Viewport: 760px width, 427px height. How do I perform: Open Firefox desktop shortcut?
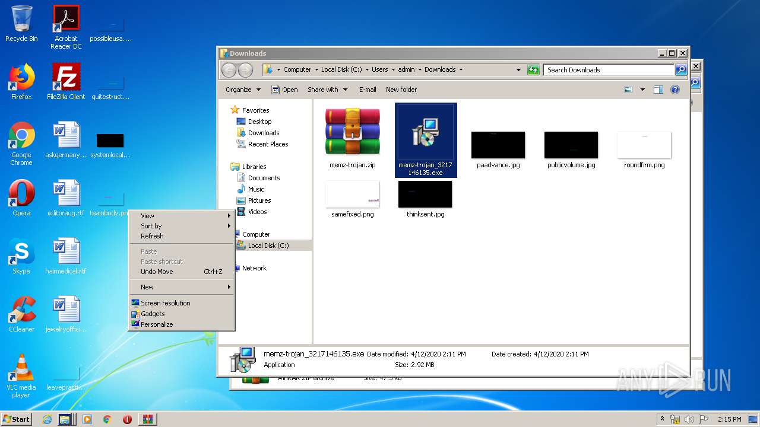21,82
